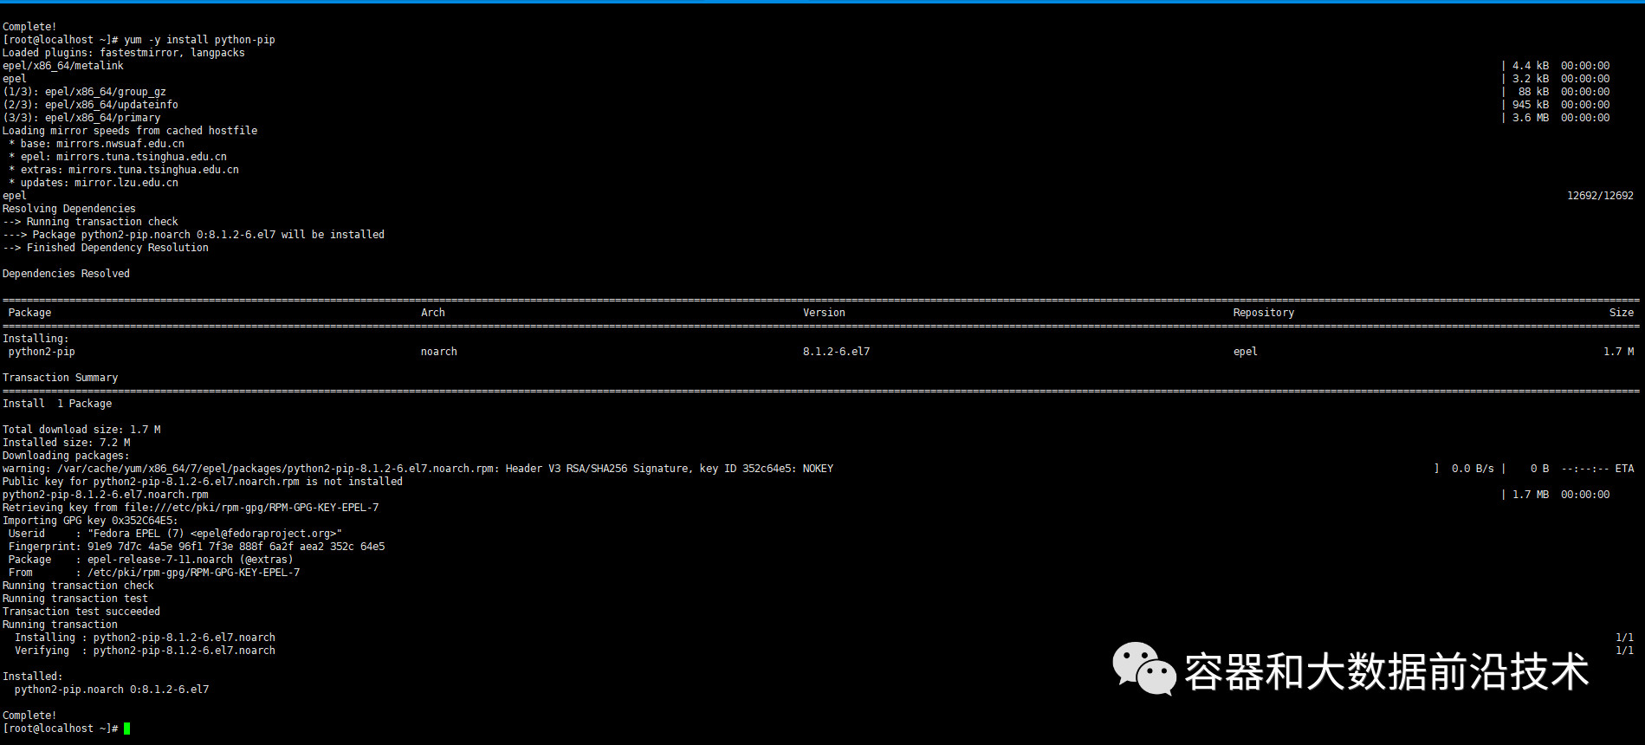The height and width of the screenshot is (745, 1645).
Task: Click the 'Repository' column header
Action: click(1264, 313)
